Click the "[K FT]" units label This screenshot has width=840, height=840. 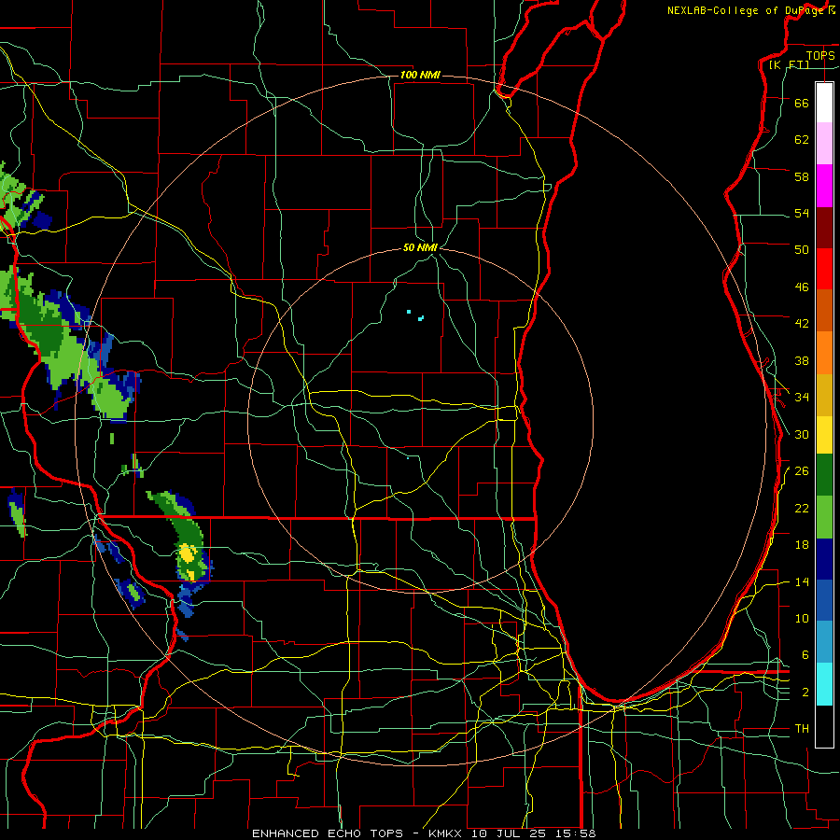click(789, 65)
